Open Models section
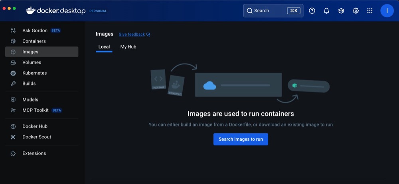 coord(42,100)
